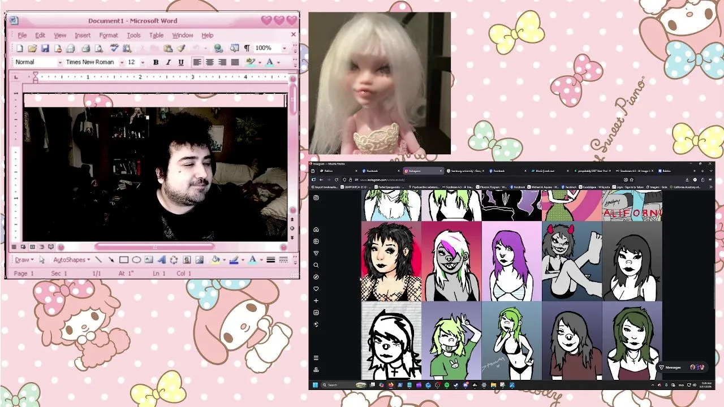Open the Insert menu in Word

(x=83, y=35)
